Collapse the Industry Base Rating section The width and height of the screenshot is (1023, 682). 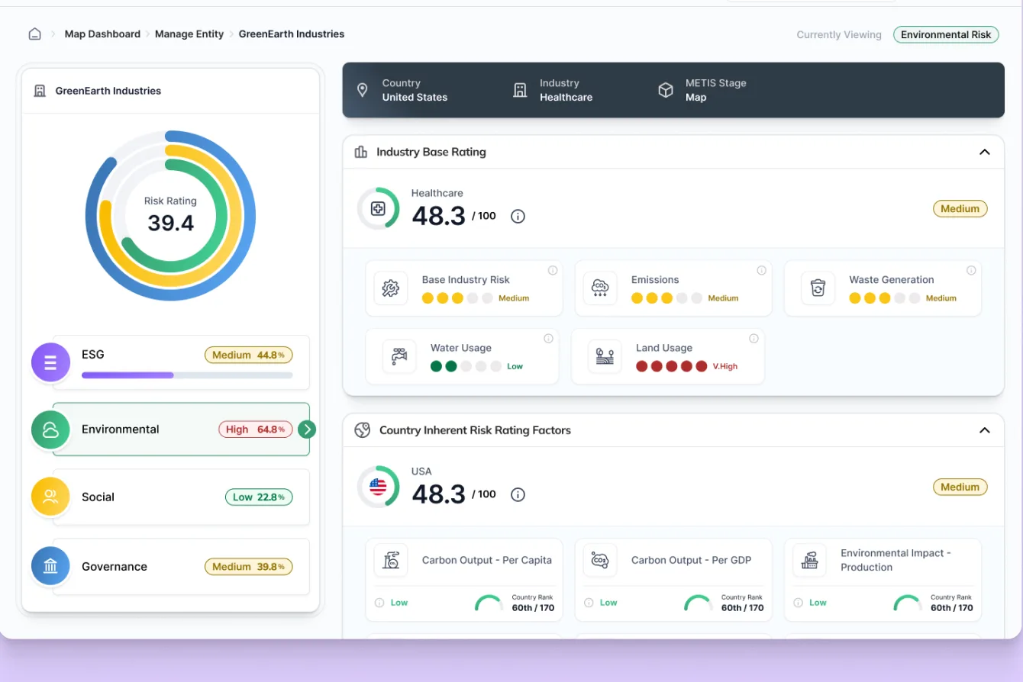[985, 152]
